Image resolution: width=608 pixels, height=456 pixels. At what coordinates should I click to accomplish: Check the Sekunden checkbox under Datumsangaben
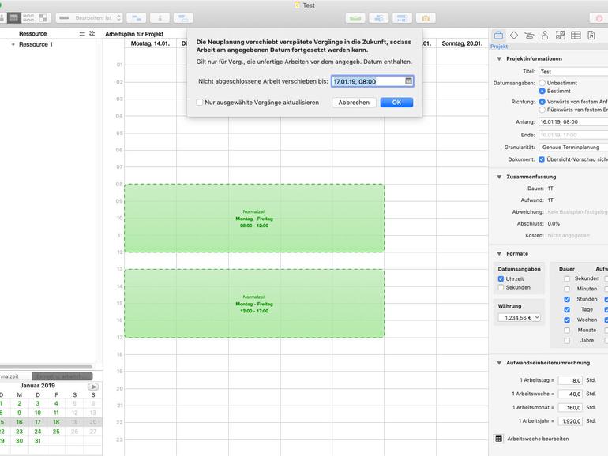(501, 287)
